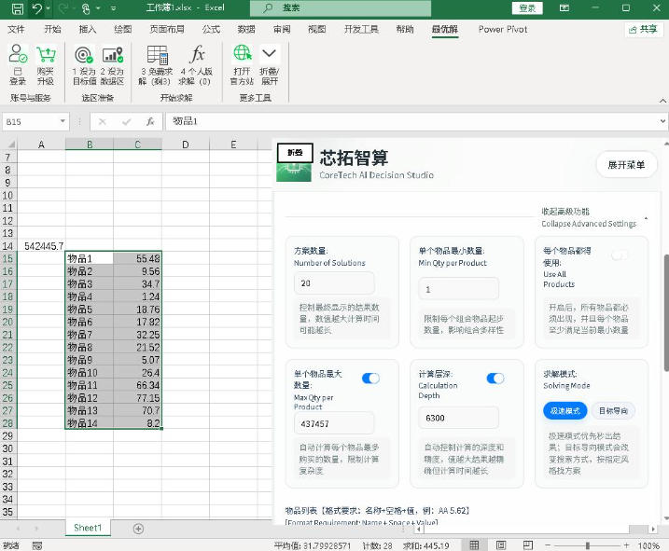Switch to Page Break Preview icon

click(528, 545)
